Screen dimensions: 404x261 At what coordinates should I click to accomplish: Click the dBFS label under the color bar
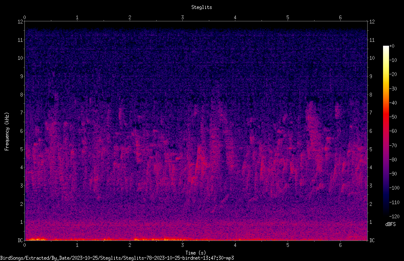[x=390, y=224]
